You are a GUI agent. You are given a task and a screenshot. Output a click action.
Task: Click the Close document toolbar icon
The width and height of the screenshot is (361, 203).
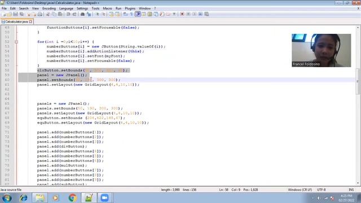[x=29, y=14]
